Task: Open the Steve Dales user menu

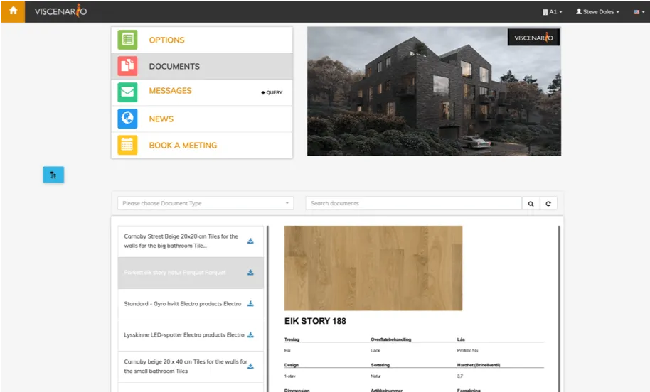Action: point(597,12)
